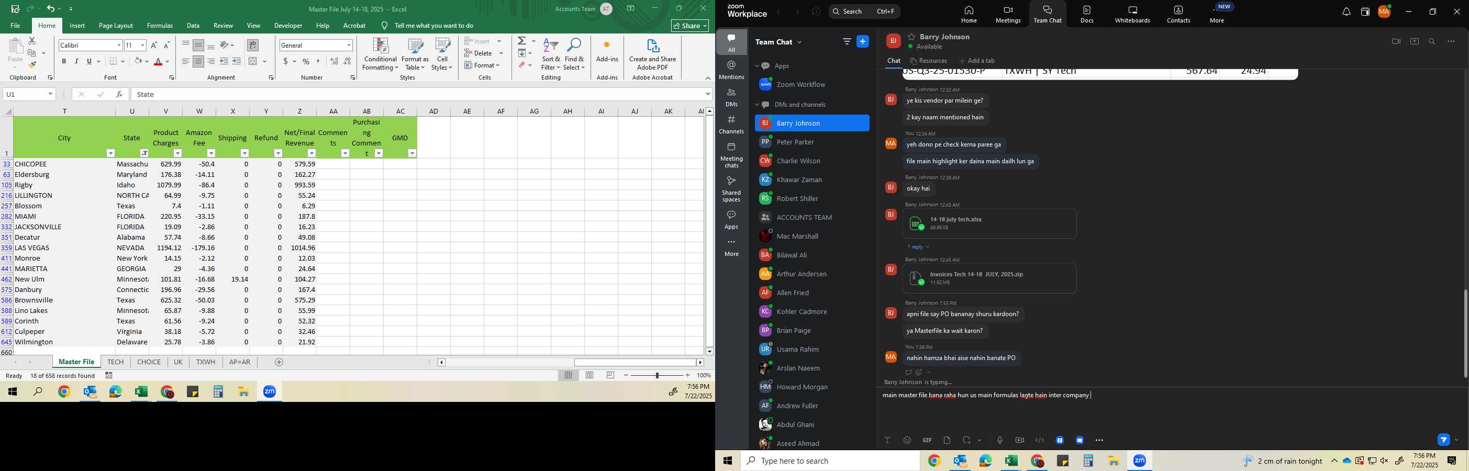This screenshot has height=471, width=1469.
Task: Open Shared spaces in the Zoom sidebar
Action: coord(732,189)
